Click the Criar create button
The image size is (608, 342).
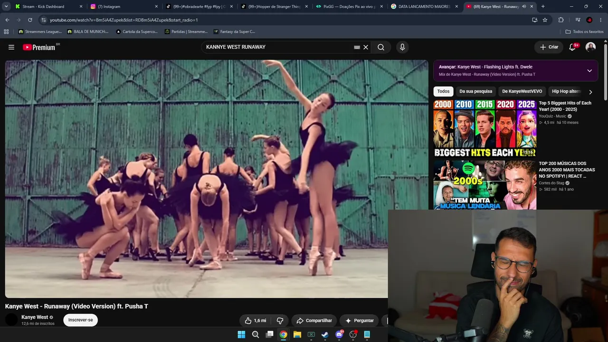[549, 47]
